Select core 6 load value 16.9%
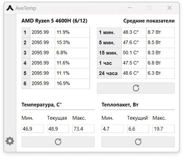 pos(72,84)
